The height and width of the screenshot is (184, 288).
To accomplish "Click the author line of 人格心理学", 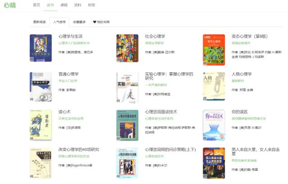I will tap(242, 90).
